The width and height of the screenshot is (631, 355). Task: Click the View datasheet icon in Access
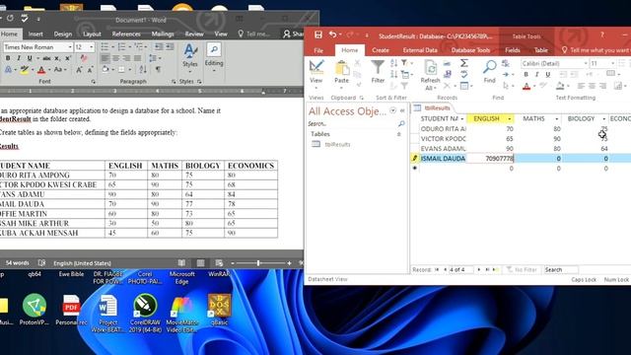(x=316, y=67)
